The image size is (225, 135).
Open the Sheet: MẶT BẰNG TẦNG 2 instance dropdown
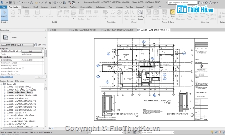[x=17, y=45]
